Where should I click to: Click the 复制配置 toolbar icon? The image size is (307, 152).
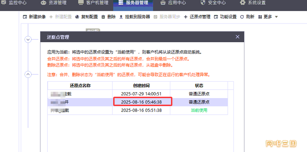(77, 17)
